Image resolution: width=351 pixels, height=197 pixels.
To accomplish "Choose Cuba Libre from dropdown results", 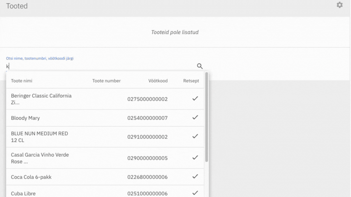I will point(23,193).
